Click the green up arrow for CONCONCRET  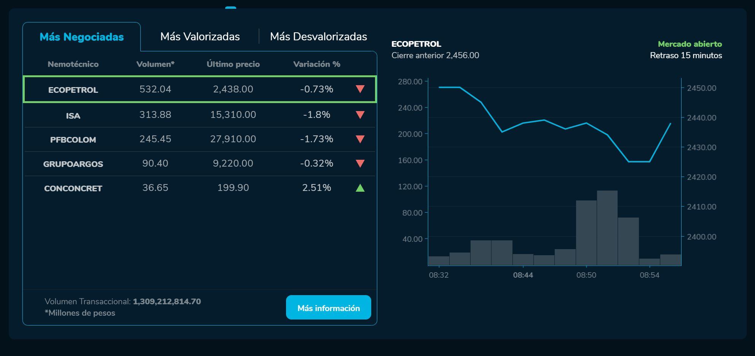(360, 188)
